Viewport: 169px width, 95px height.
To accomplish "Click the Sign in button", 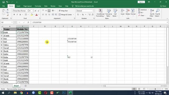I will [141, 2].
